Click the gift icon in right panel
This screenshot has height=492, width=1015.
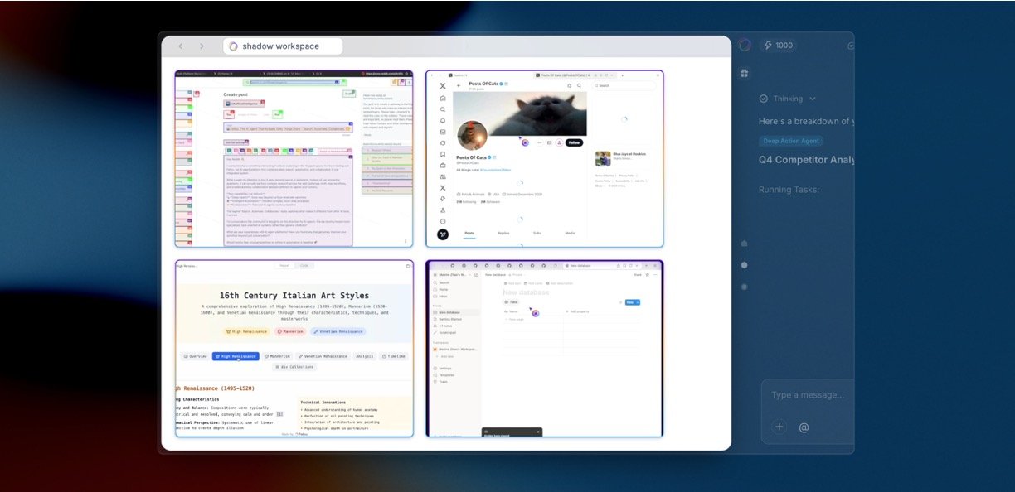coord(744,73)
